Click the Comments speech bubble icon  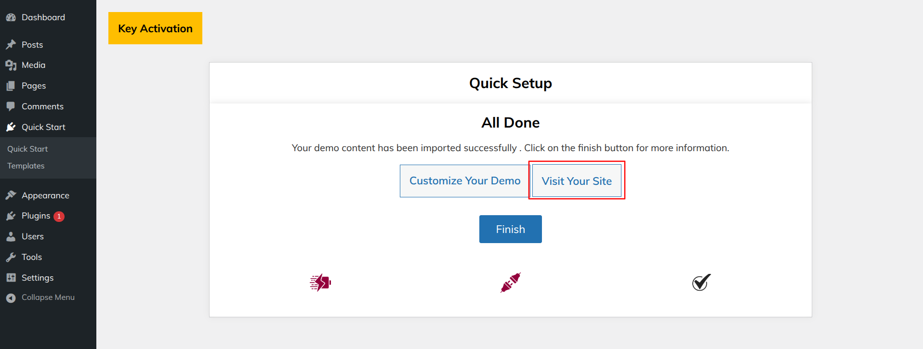coord(11,107)
